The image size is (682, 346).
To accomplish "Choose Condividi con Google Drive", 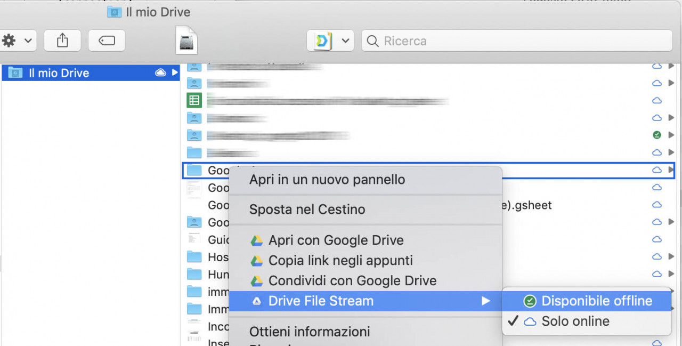I will tap(366, 280).
